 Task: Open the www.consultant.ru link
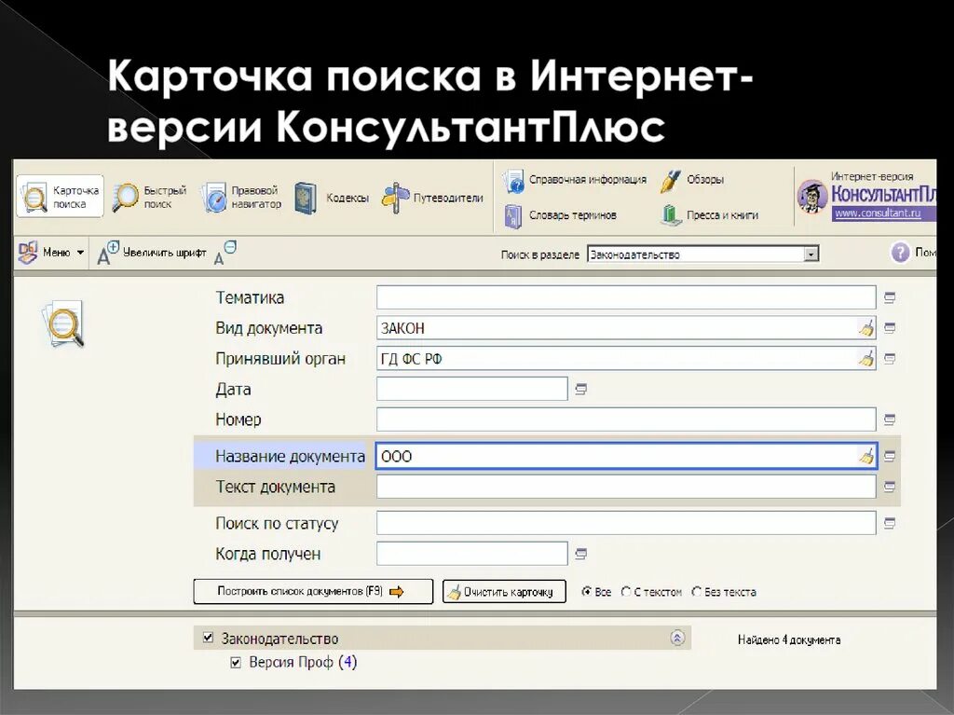point(878,213)
